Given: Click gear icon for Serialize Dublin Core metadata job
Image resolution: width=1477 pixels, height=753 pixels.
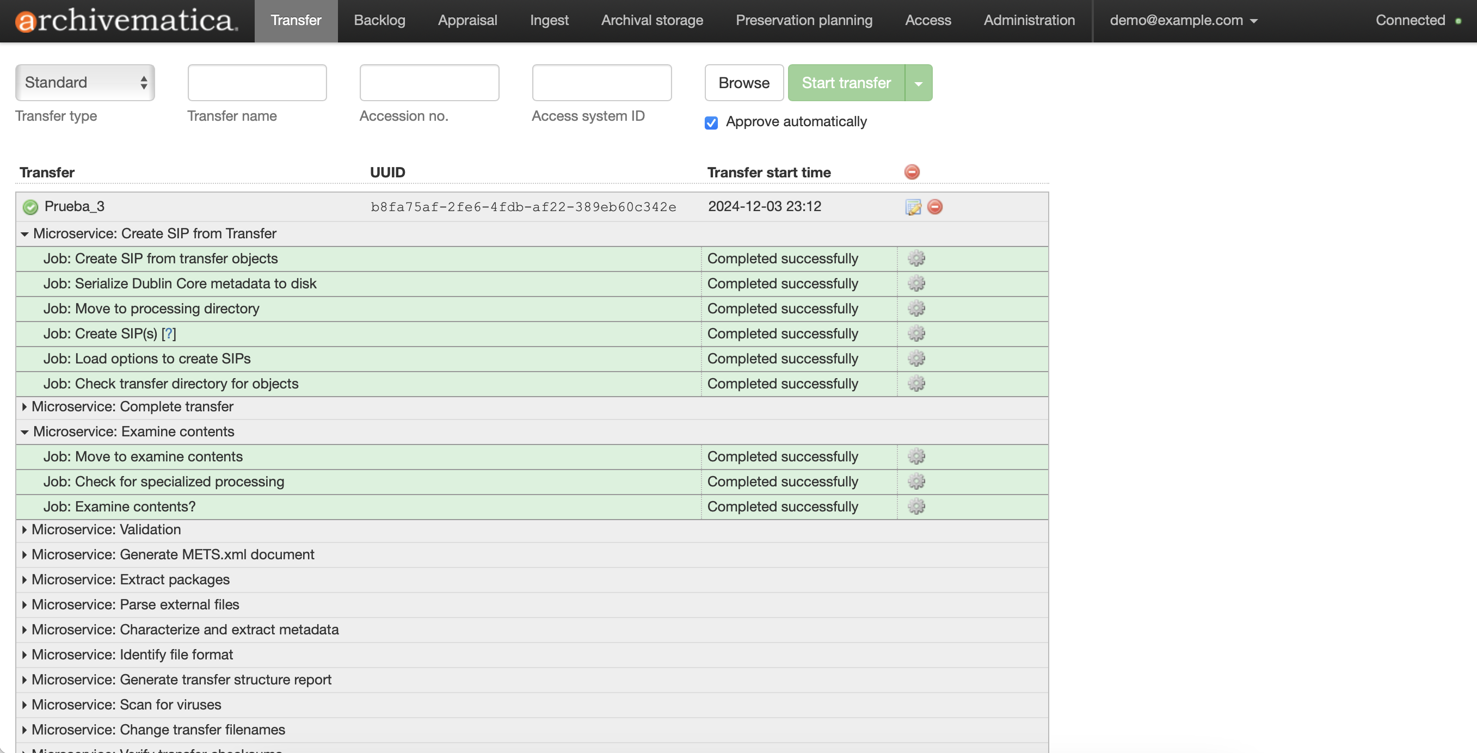Looking at the screenshot, I should (x=916, y=283).
